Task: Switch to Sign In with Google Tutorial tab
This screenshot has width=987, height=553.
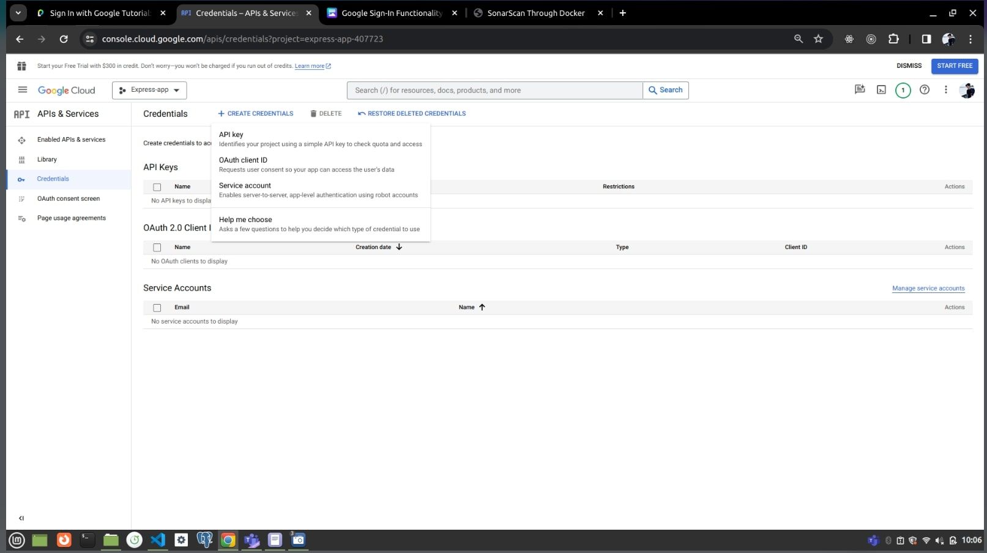Action: point(101,13)
